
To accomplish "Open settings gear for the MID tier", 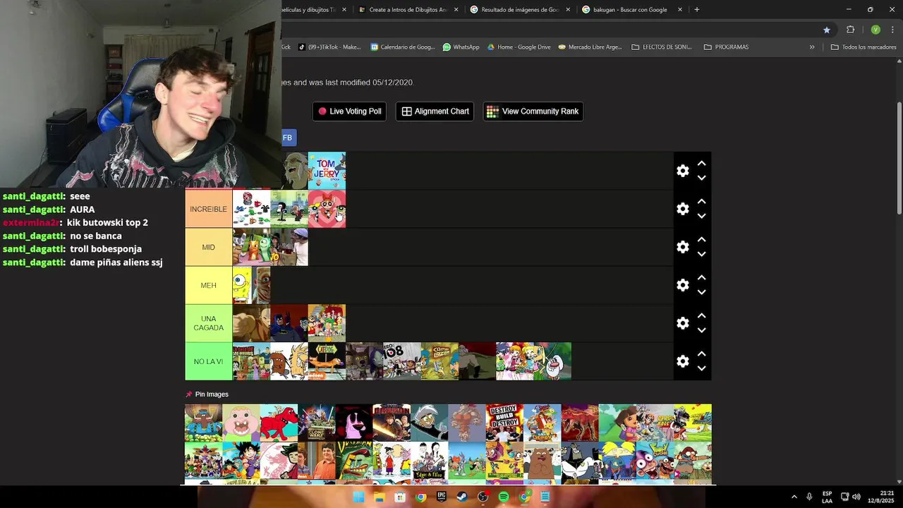I will 683,247.
